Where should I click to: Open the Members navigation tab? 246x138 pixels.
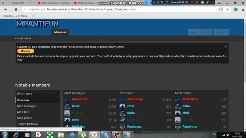[x=60, y=32]
